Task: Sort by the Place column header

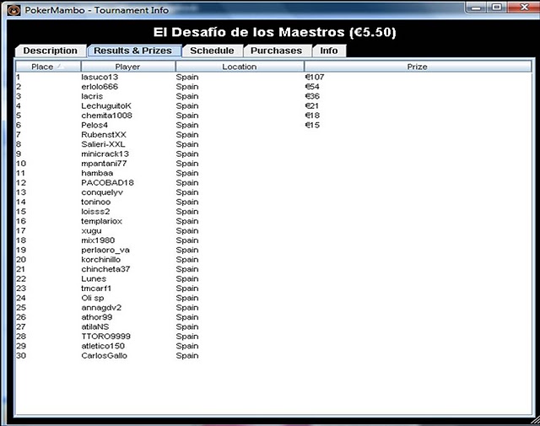Action: [48, 67]
